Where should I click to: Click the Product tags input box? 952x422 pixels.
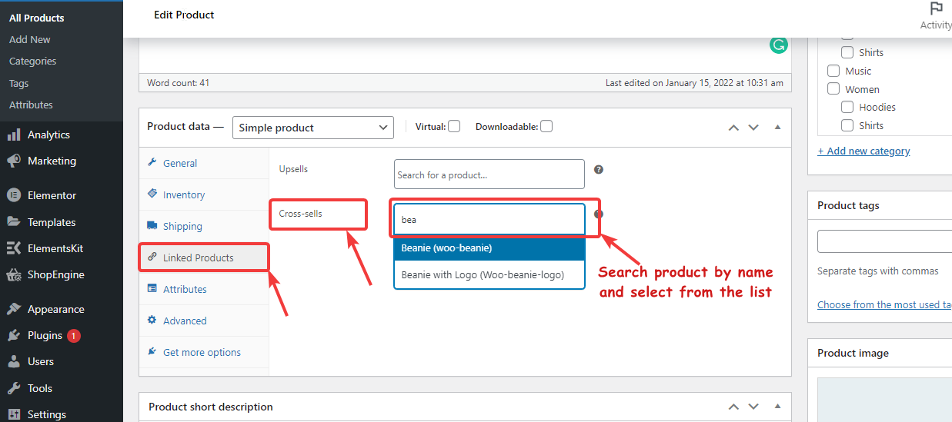point(885,241)
